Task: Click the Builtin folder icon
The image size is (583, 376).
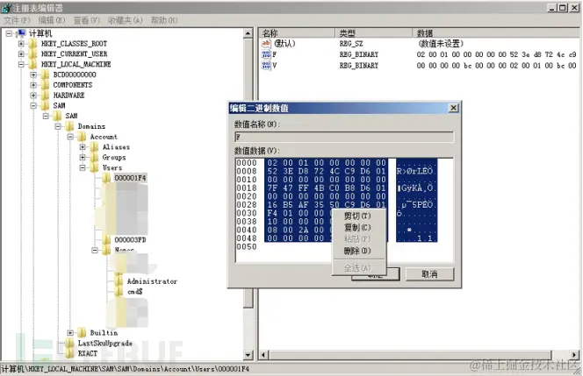Action: [83, 333]
